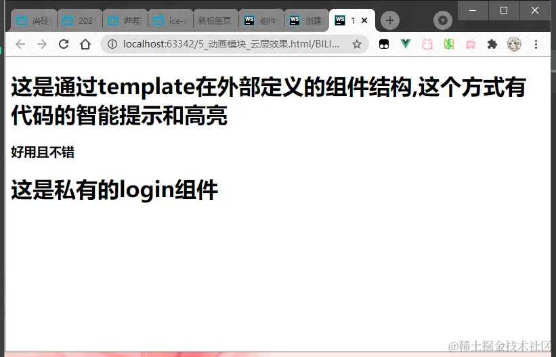Switch to the 尚硅 tab
This screenshot has width=556, height=357.
coord(34,20)
